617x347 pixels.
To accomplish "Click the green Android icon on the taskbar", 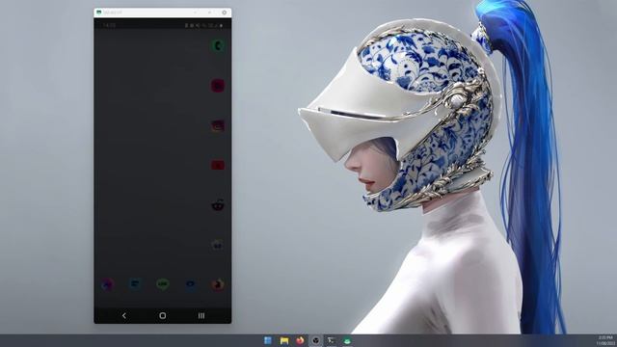I will click(347, 340).
